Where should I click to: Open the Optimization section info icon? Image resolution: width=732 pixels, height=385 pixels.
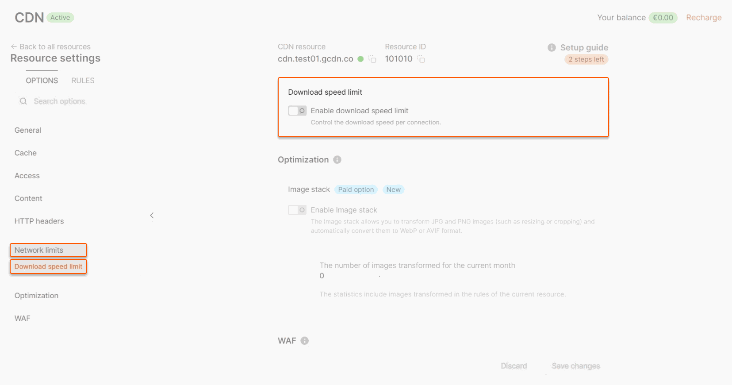click(x=337, y=160)
